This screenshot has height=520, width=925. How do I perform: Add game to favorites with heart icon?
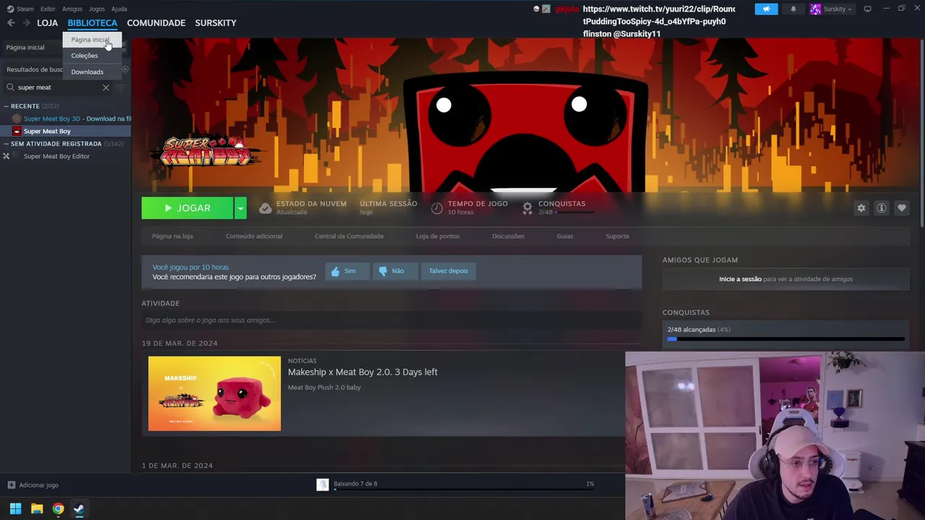[902, 208]
